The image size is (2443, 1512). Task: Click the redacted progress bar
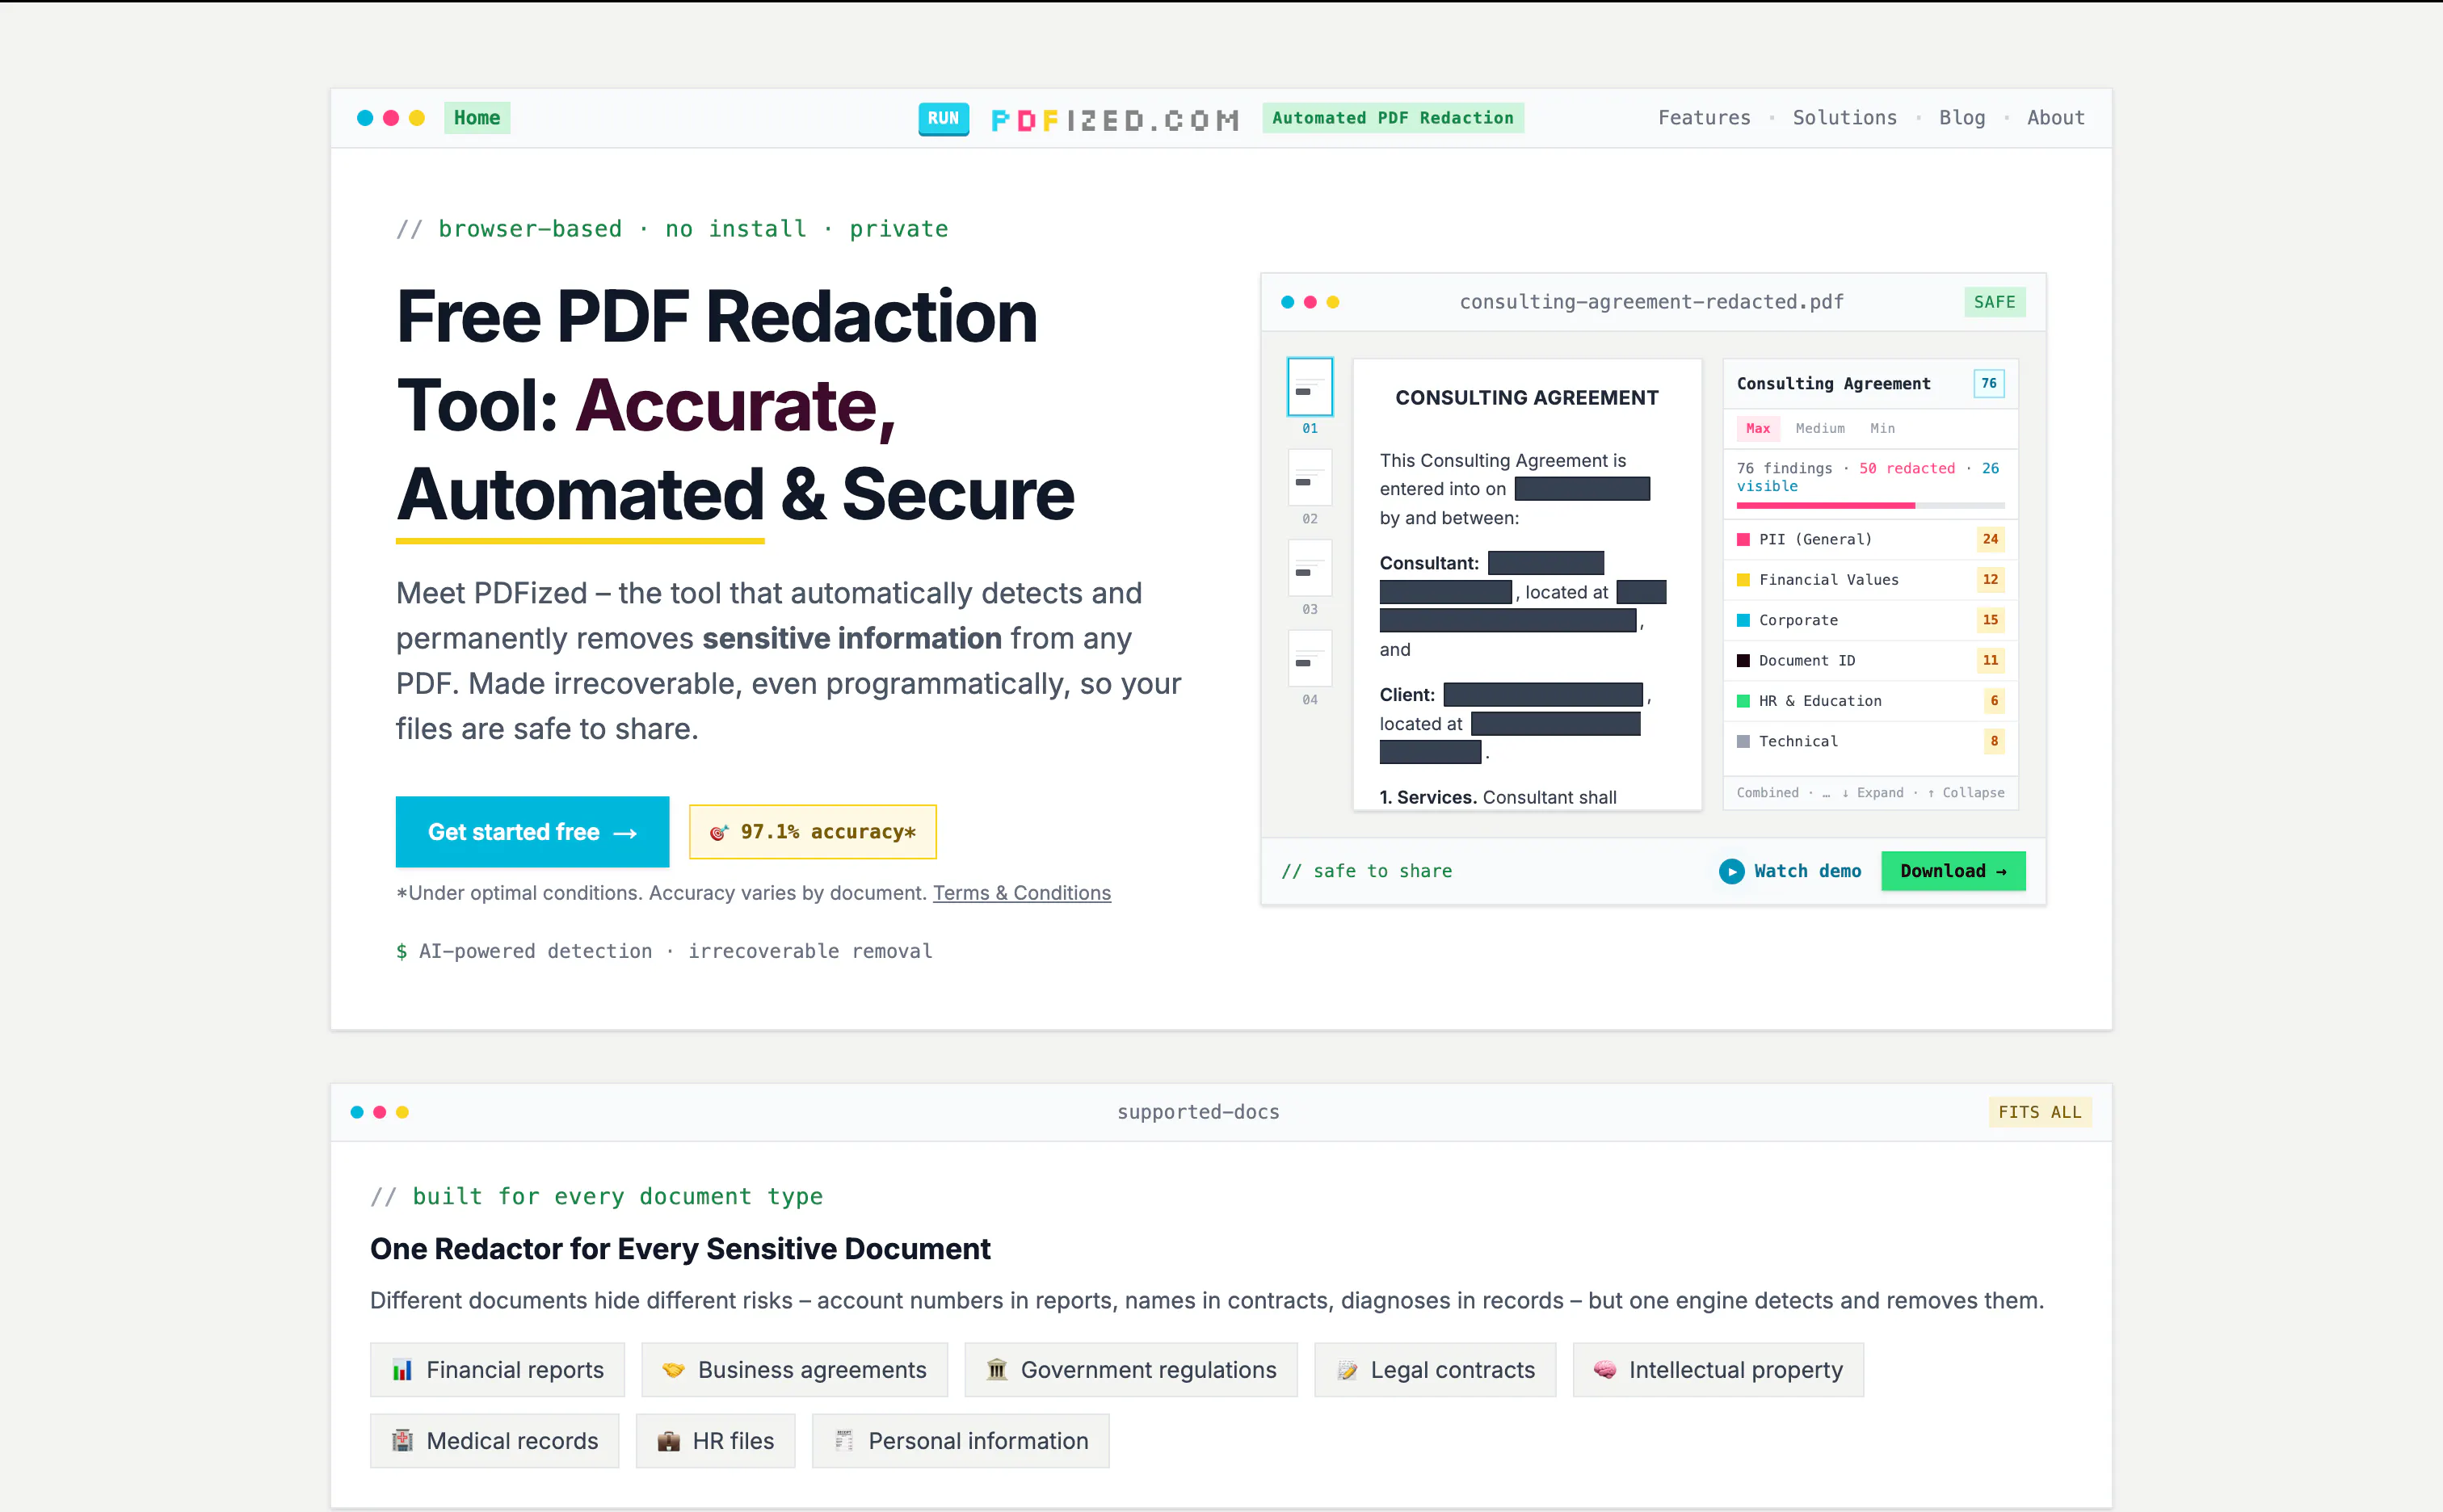coord(1870,506)
